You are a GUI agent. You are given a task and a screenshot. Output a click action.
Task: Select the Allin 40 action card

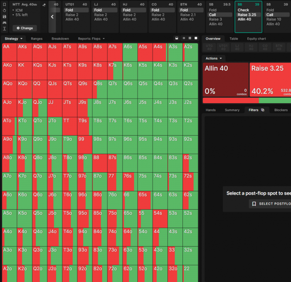[226, 79]
